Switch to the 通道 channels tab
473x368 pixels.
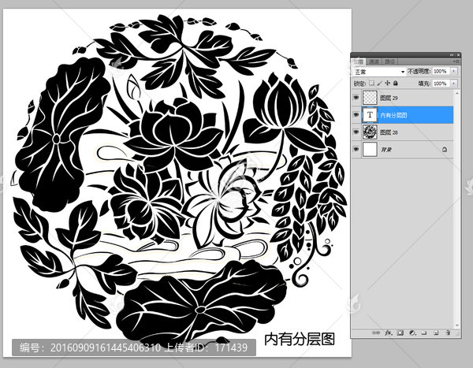tap(374, 61)
